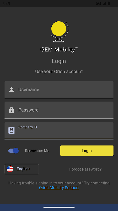This screenshot has width=118, height=211.
Task: Tap the battery icon in status bar
Action: coord(109,3)
